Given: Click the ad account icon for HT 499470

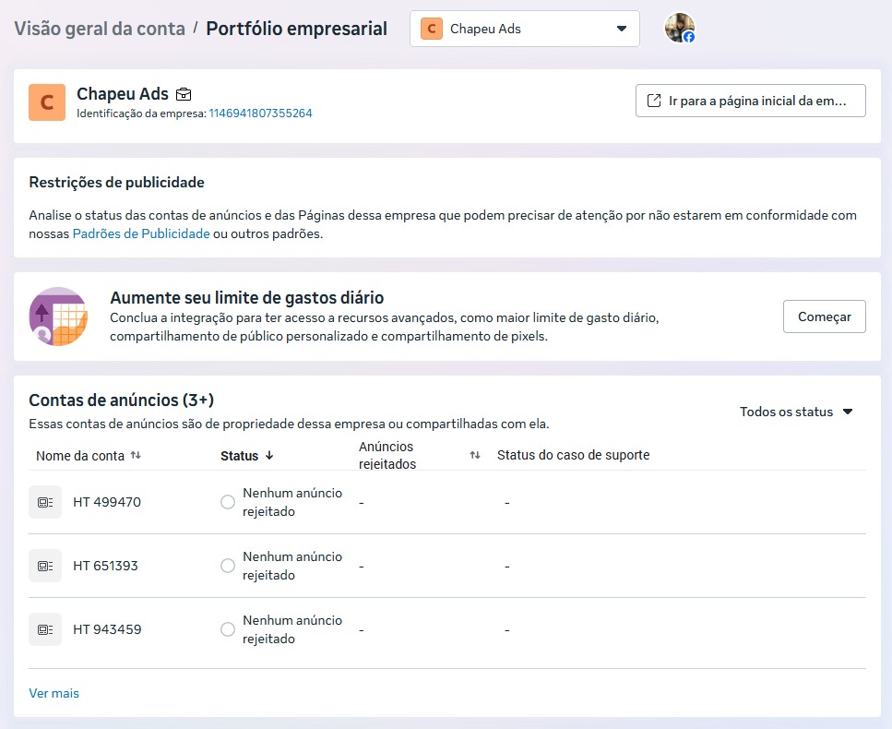Looking at the screenshot, I should tap(44, 502).
